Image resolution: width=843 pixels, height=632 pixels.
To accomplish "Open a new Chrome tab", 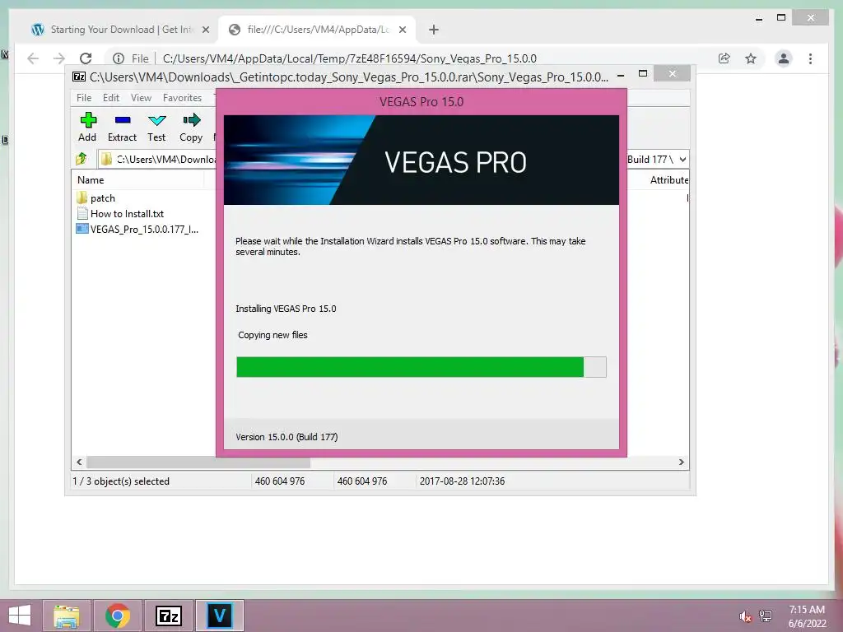I will tap(434, 30).
